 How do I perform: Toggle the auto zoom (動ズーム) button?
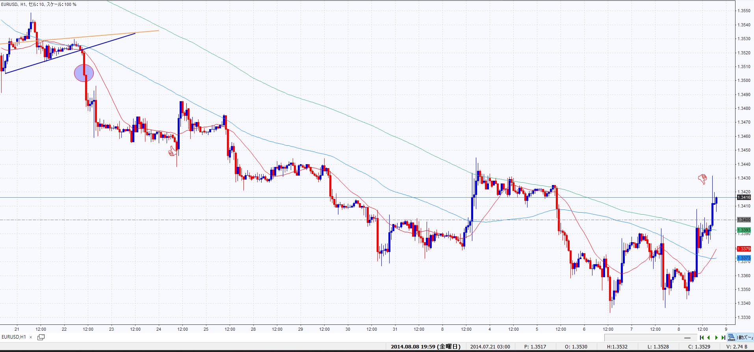pyautogui.click(x=745, y=337)
